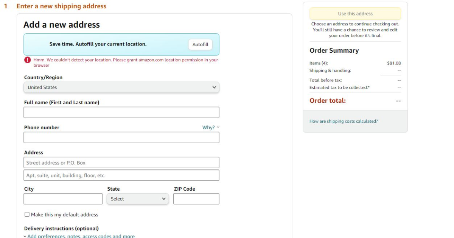Select the Enter a new shipping address heading
454x238 pixels.
61,6
